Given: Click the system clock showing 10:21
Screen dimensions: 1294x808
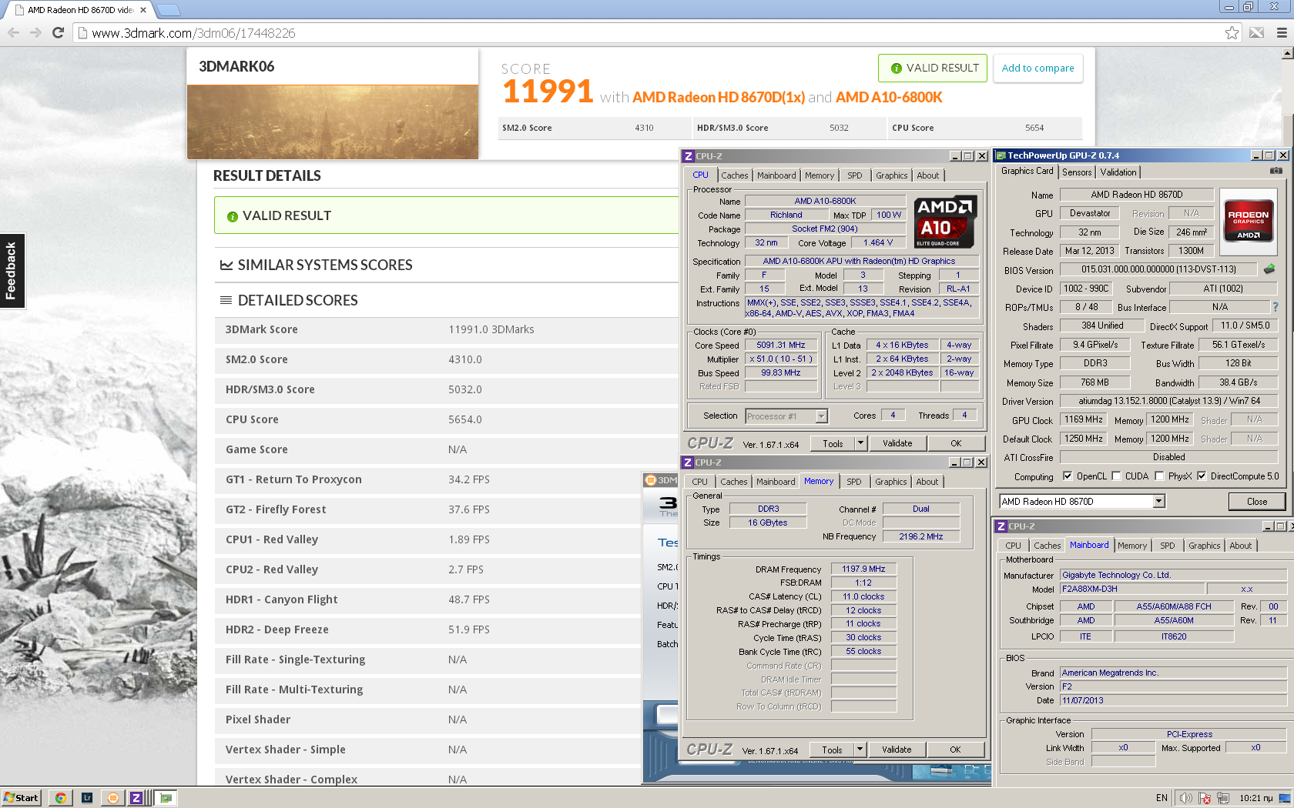Looking at the screenshot, I should tap(1255, 798).
